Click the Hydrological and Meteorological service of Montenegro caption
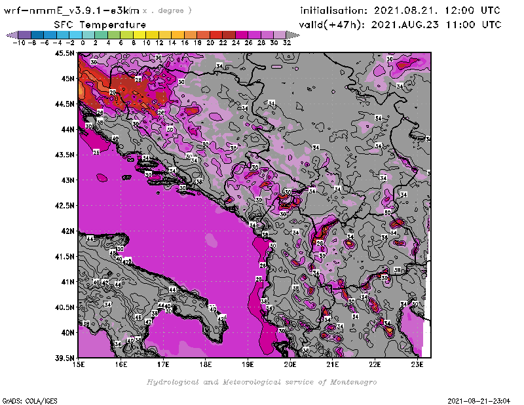This screenshot has width=524, height=405. [261, 382]
